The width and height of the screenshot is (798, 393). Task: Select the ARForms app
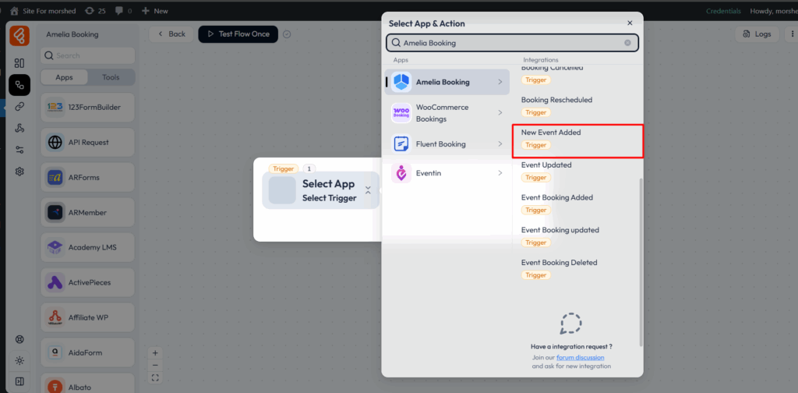pyautogui.click(x=87, y=177)
